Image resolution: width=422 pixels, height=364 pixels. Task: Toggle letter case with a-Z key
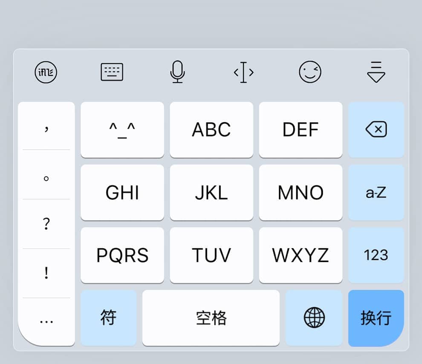click(376, 193)
